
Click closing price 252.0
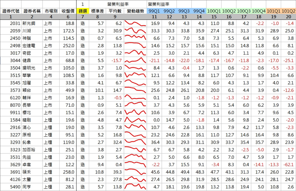pos(68,46)
